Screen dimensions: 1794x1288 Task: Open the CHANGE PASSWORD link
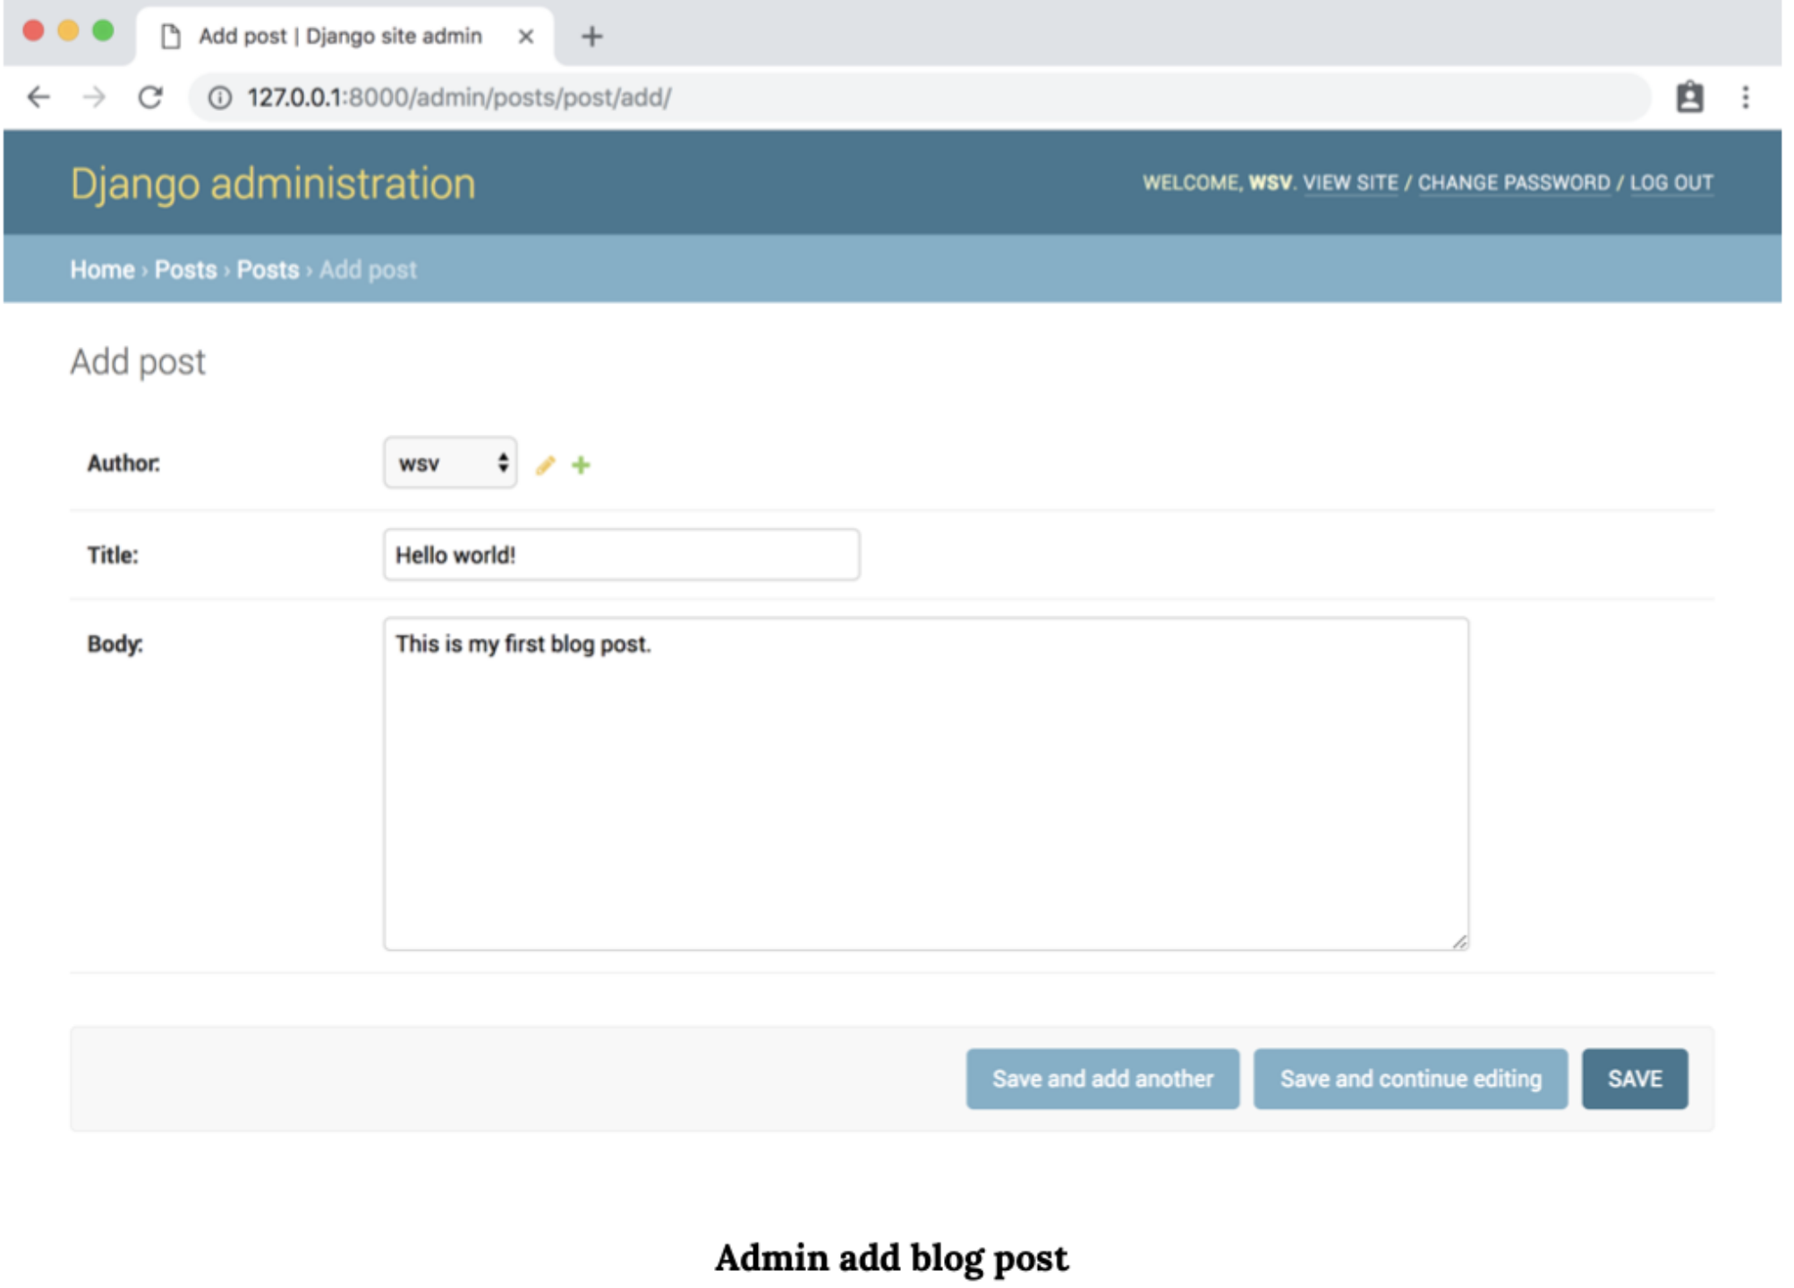tap(1515, 183)
